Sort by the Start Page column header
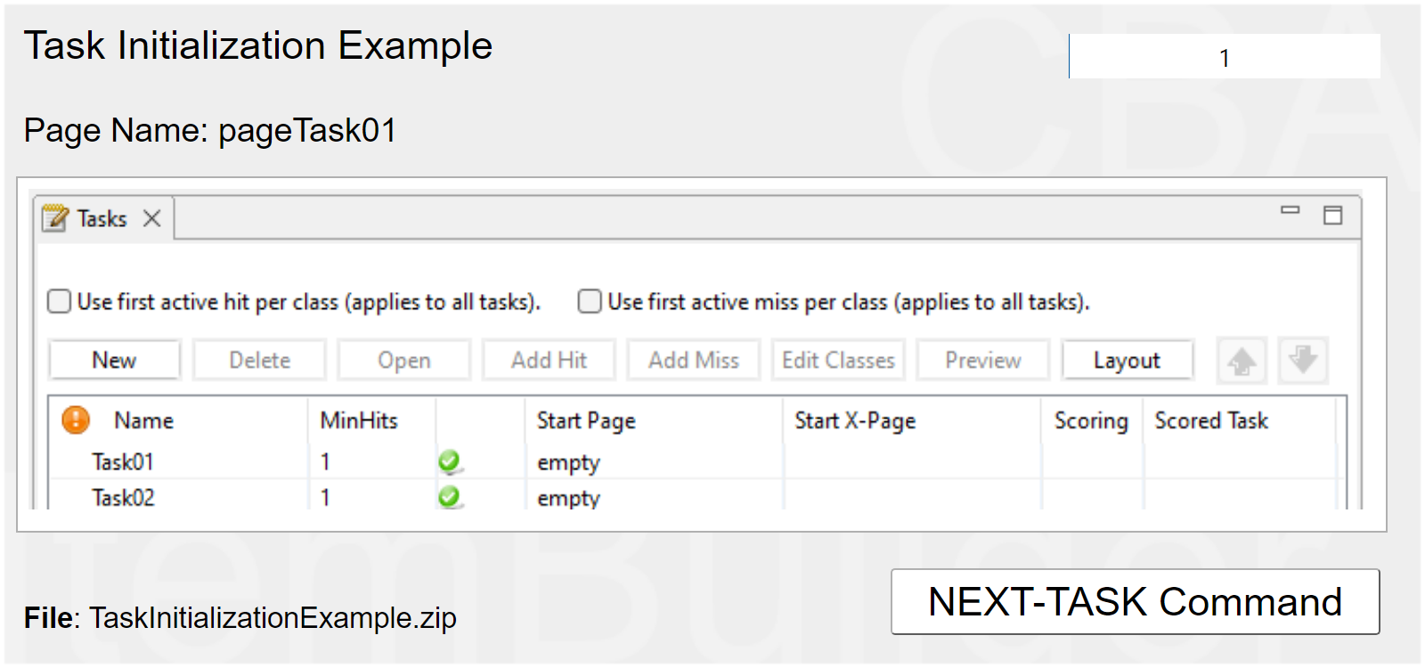The image size is (1425, 668). tap(586, 420)
